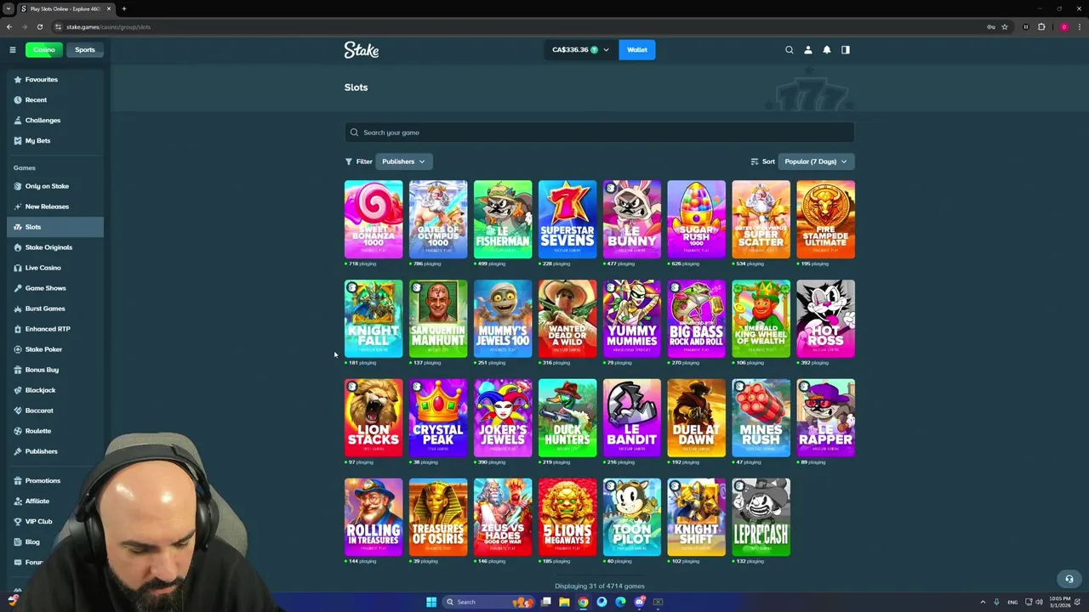Viewport: 1089px width, 612px height.
Task: Click the Bonus Buy icon
Action: point(18,370)
